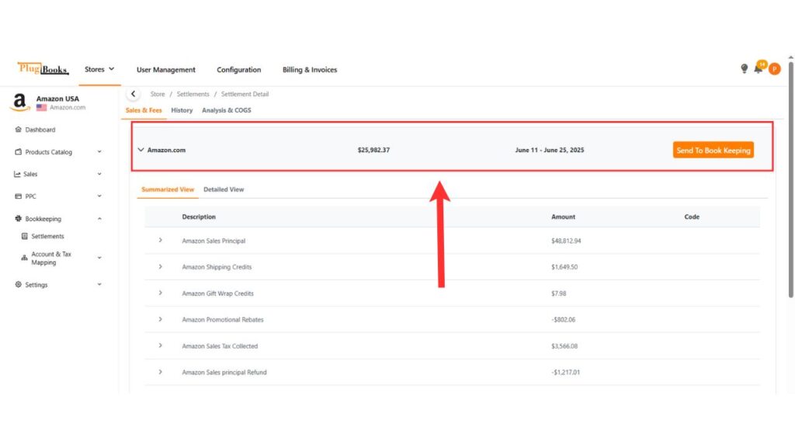This screenshot has width=795, height=447.
Task: Switch to the Sales & Fees tab
Action: coord(144,110)
